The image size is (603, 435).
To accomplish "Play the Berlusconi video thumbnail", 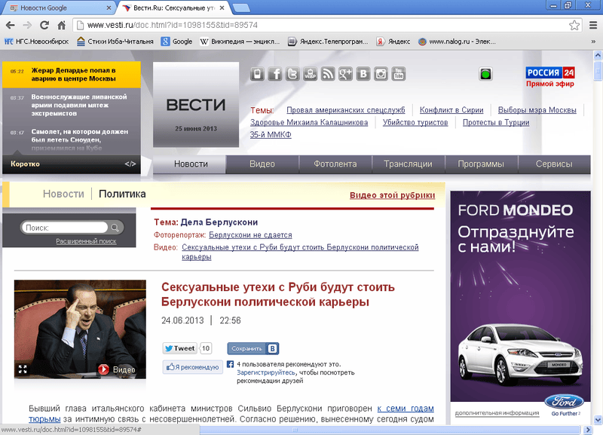I will 104,369.
